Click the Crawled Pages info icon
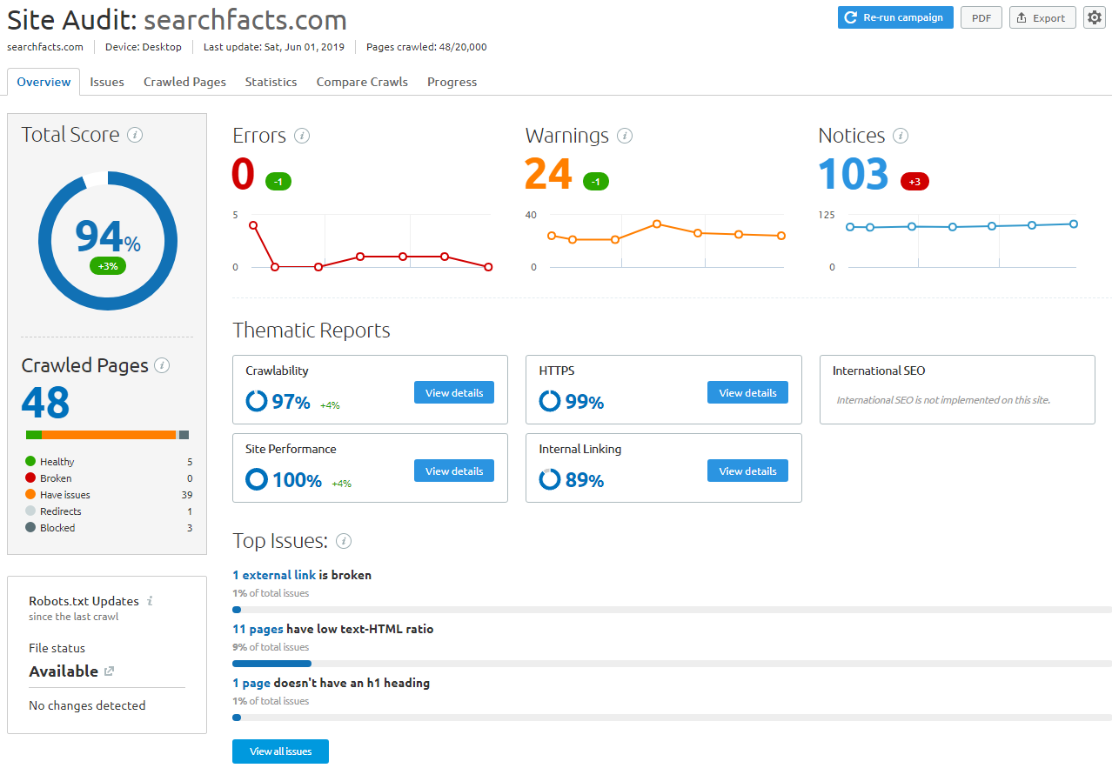Screen dimensions: 1112x768 (x=162, y=365)
